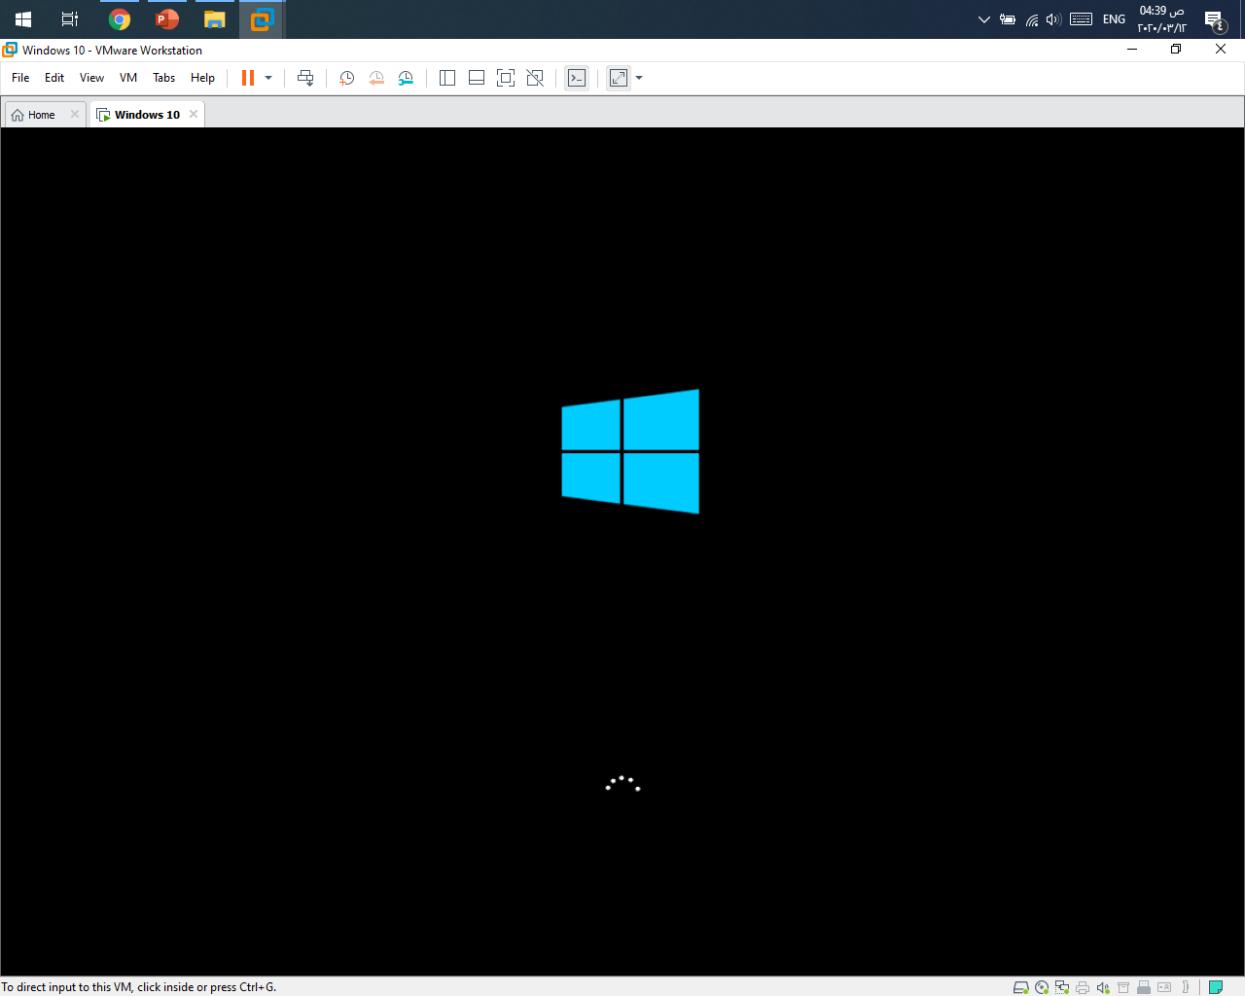Take a snapshot of this virtual machine
This screenshot has width=1245, height=996.
pyautogui.click(x=346, y=78)
